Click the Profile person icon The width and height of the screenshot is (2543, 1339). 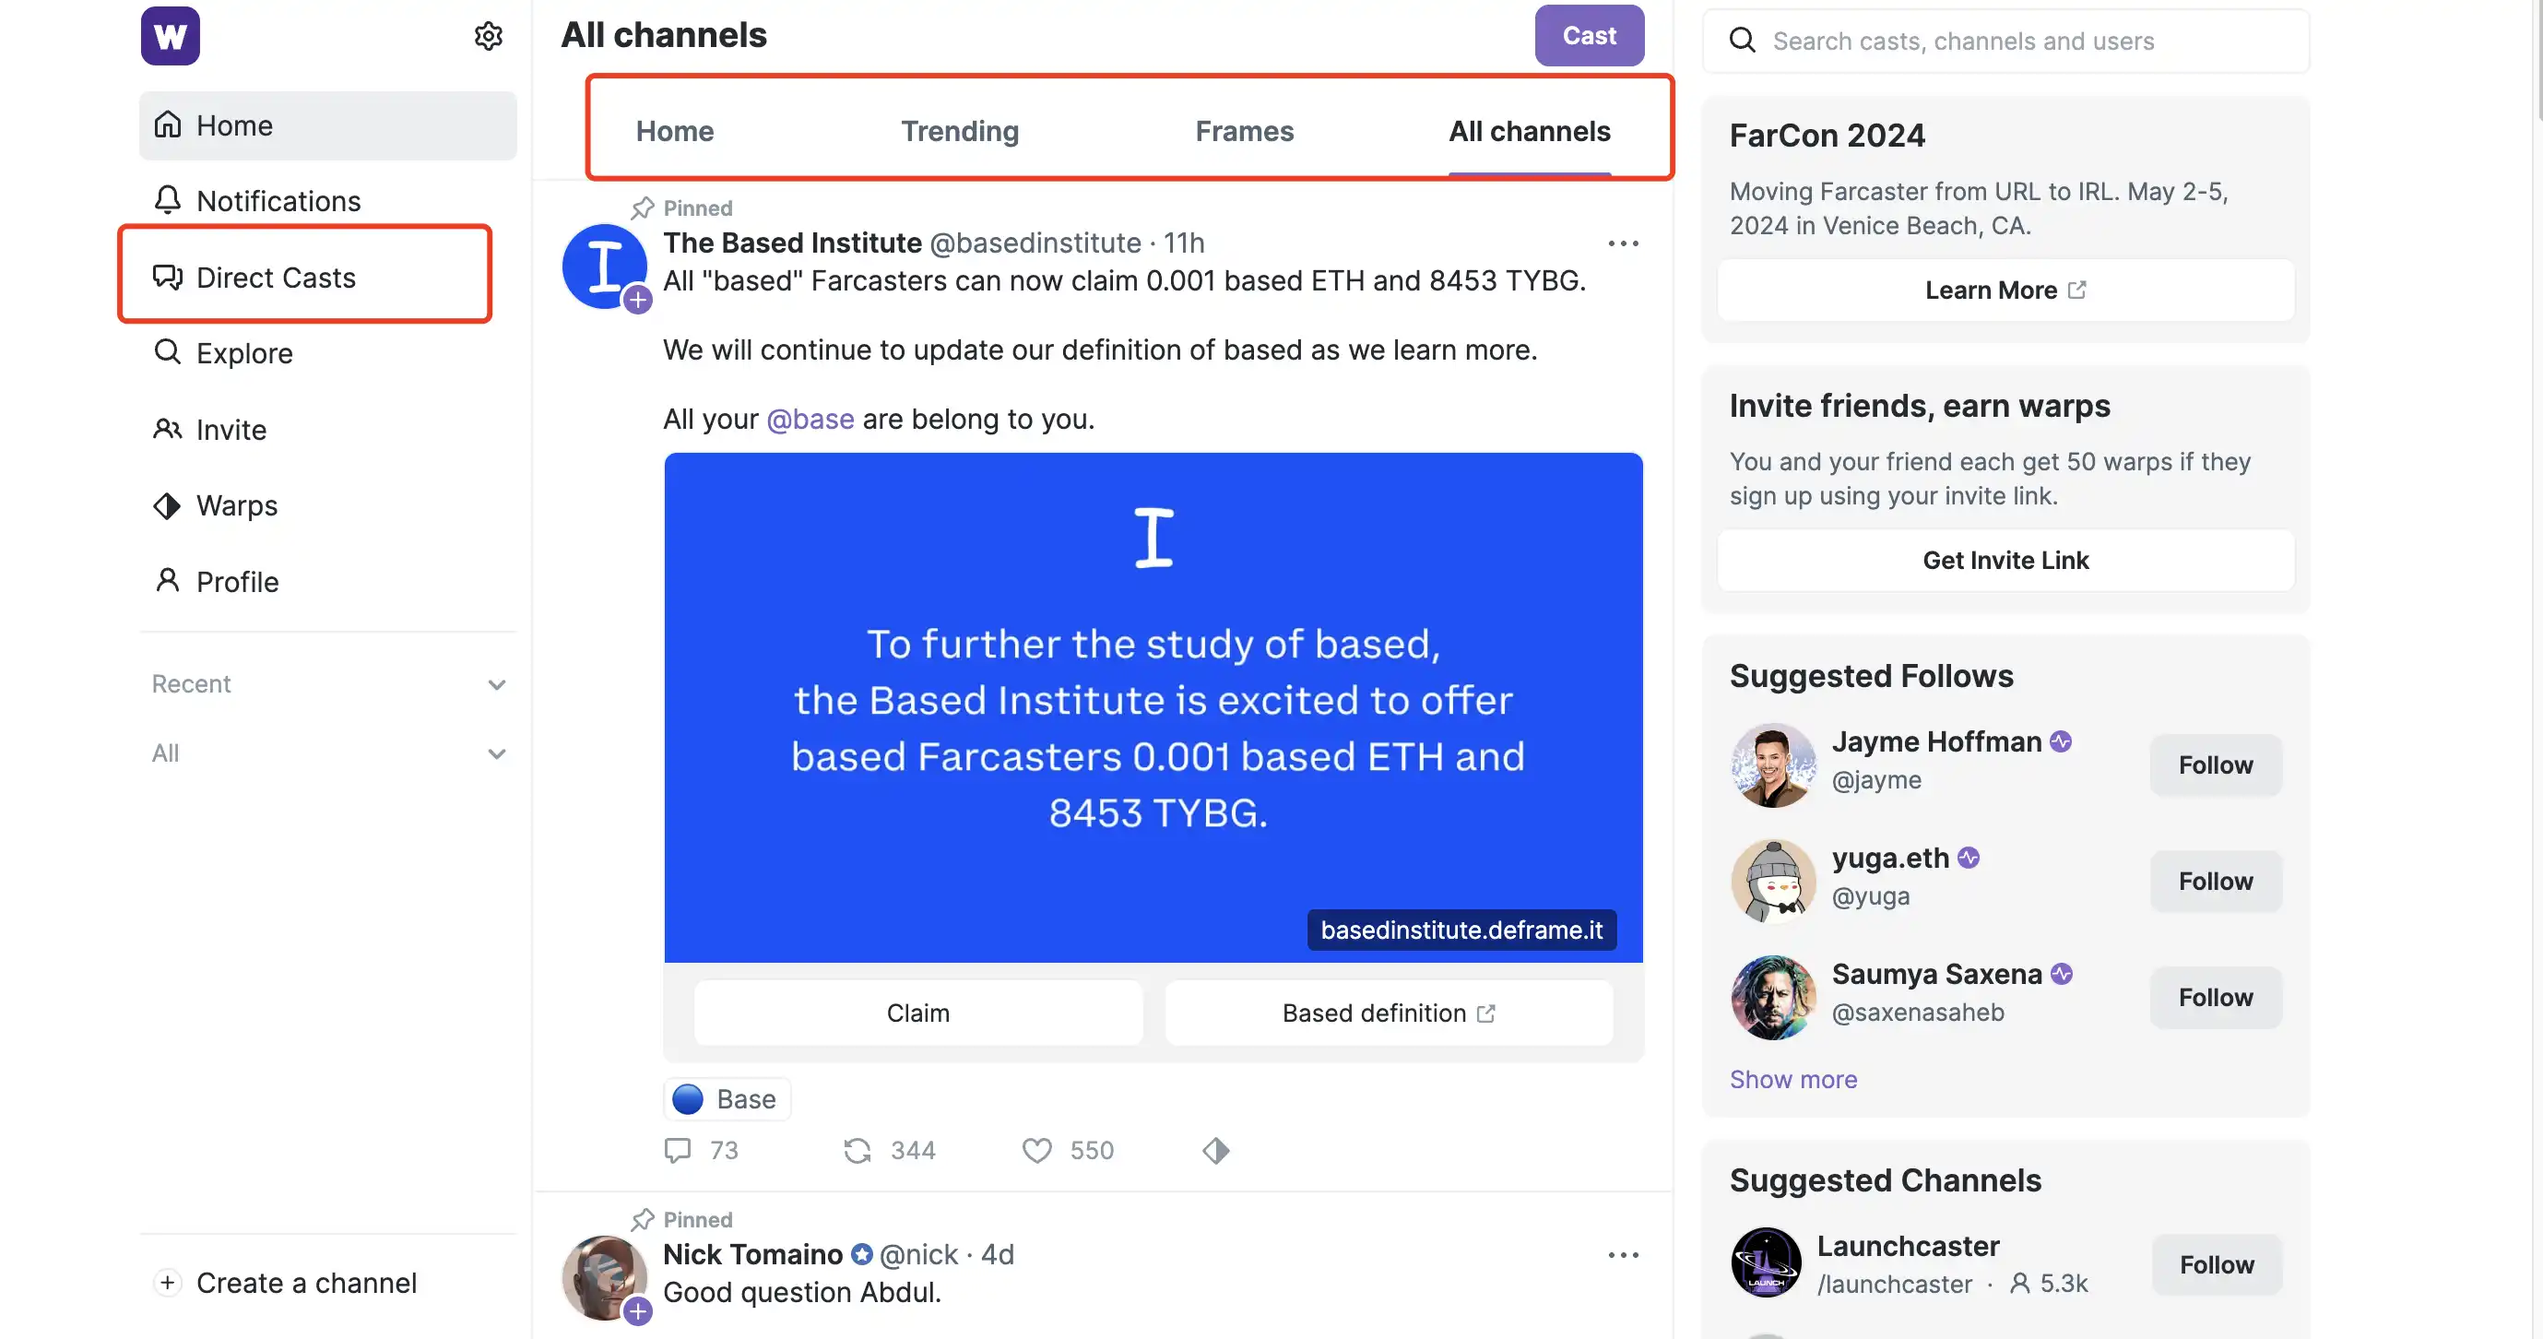click(x=167, y=580)
